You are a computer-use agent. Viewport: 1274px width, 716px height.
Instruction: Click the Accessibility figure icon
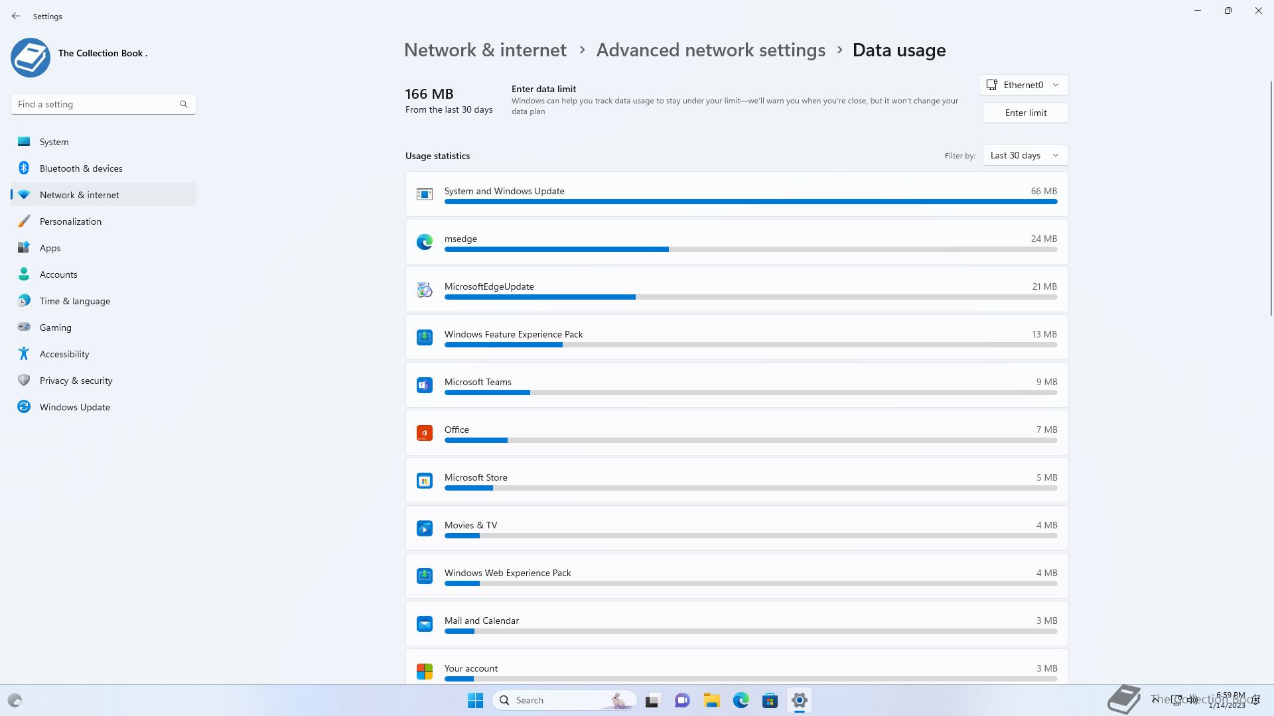[24, 353]
